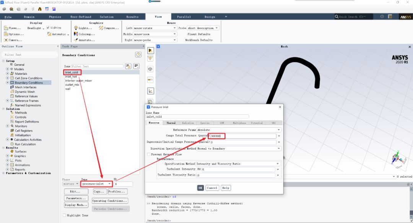Click the Operating Conditions... button
The width and height of the screenshot is (413, 223).
(110, 200)
